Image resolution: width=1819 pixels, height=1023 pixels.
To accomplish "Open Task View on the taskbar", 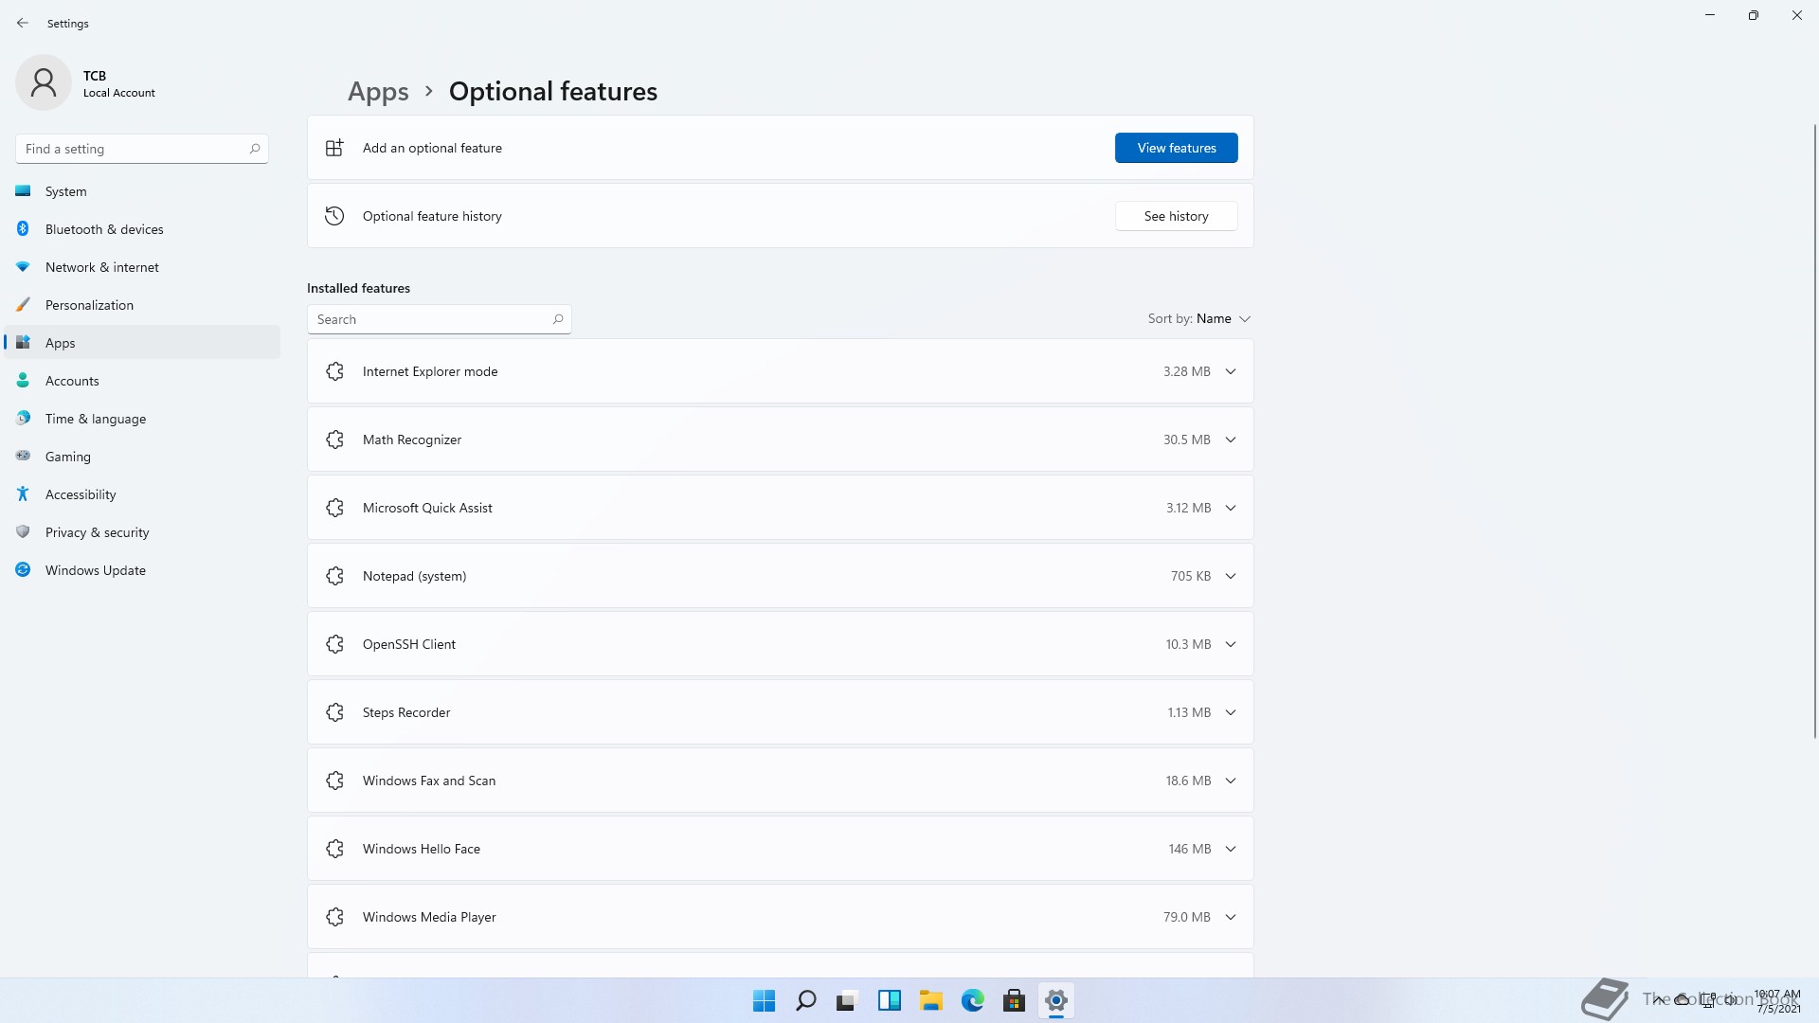I will click(847, 1000).
